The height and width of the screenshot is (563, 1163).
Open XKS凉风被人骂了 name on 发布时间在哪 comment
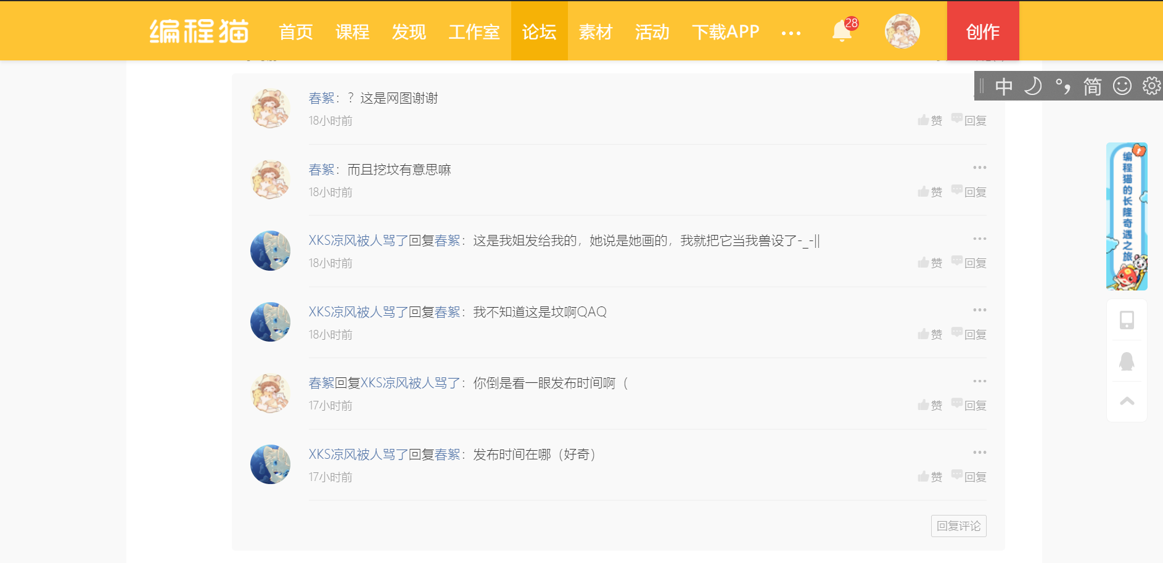pos(358,454)
